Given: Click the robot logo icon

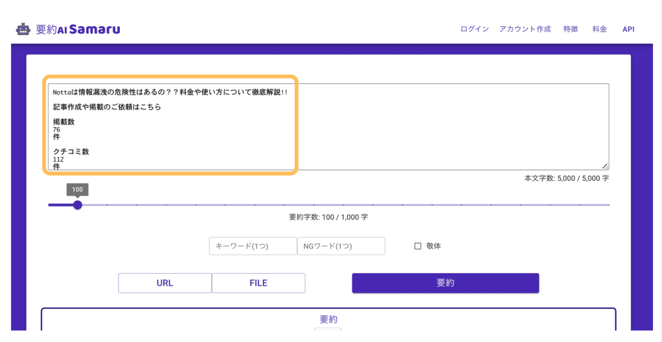Looking at the screenshot, I should point(22,29).
